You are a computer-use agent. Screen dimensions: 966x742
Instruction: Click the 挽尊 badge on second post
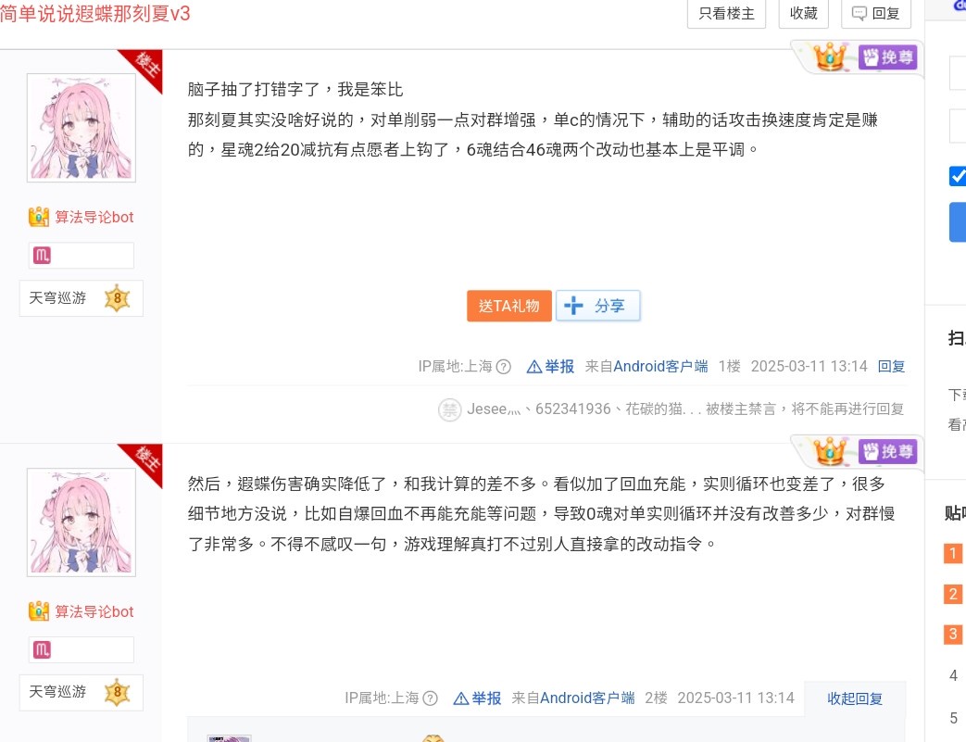[x=888, y=452]
